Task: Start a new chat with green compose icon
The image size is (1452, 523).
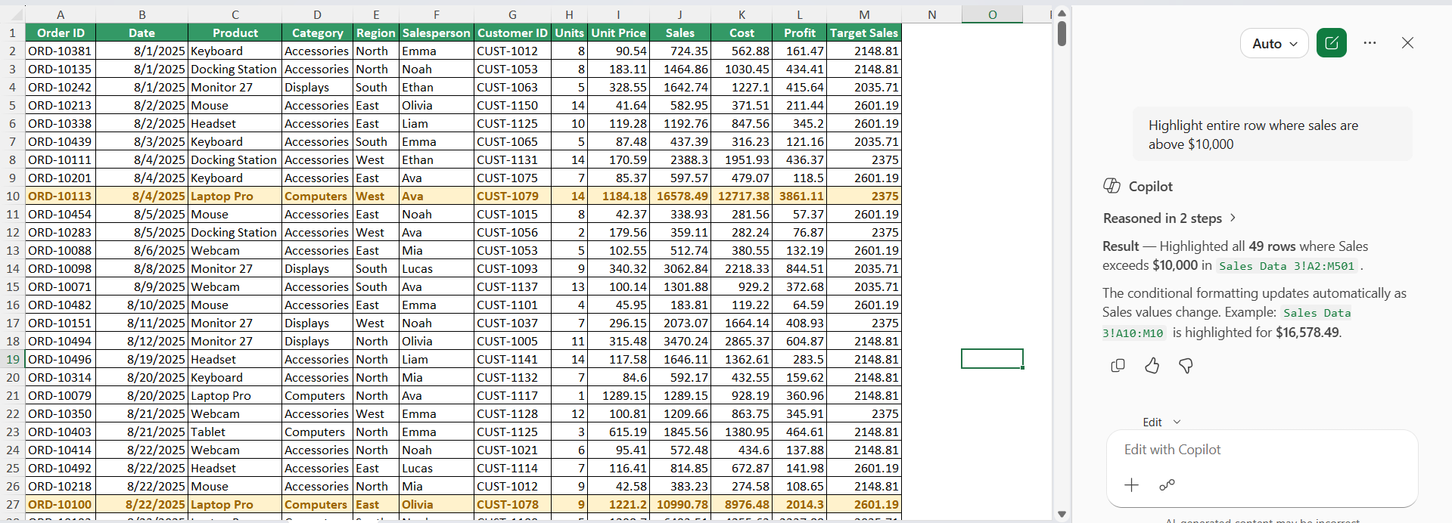Action: click(1331, 43)
